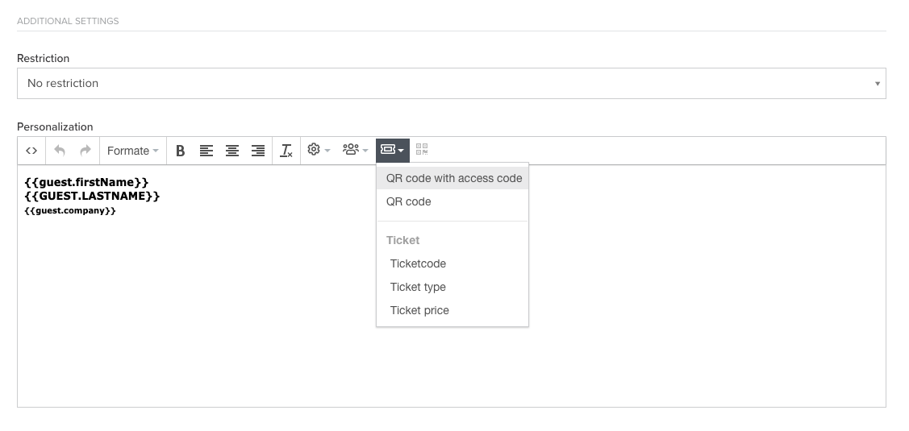This screenshot has height=431, width=909.
Task: Expand the gear settings placeholder dropdown
Action: (x=319, y=150)
